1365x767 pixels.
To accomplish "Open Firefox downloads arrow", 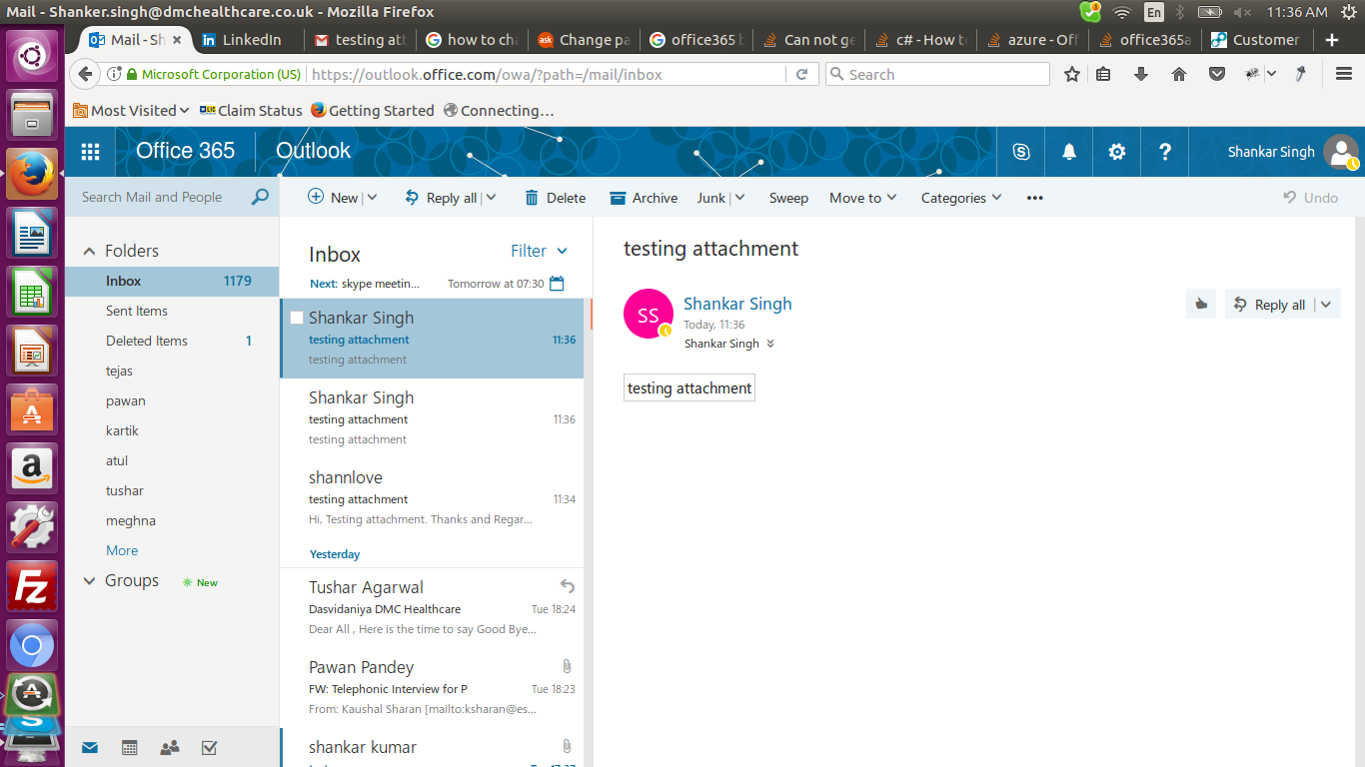I will pyautogui.click(x=1141, y=74).
